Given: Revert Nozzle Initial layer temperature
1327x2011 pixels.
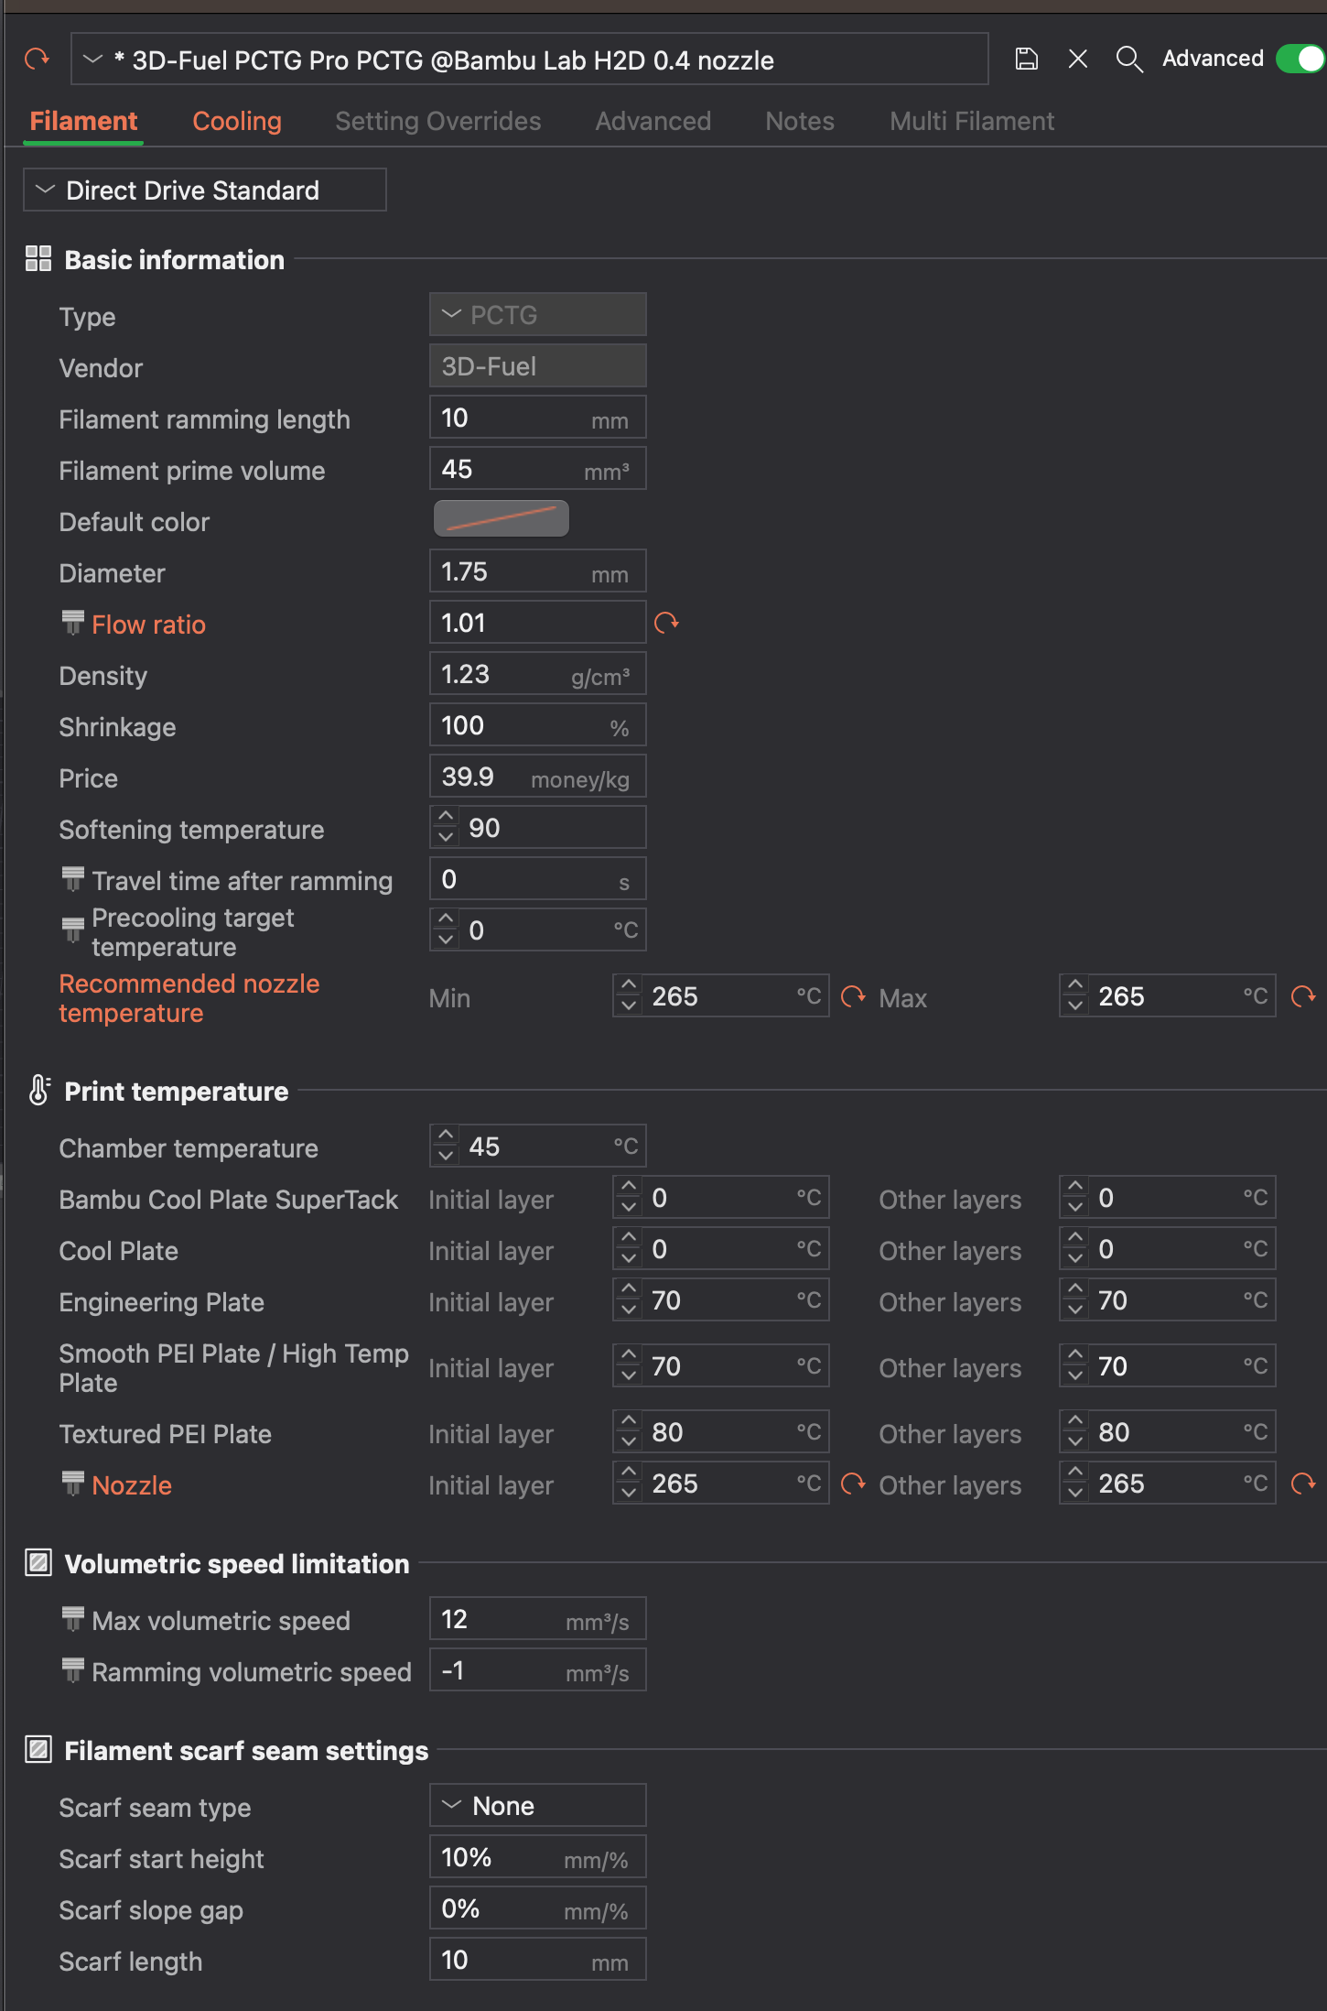Looking at the screenshot, I should pos(853,1484).
